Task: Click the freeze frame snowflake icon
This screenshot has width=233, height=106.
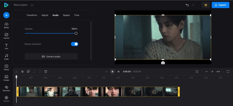Action: point(22,71)
